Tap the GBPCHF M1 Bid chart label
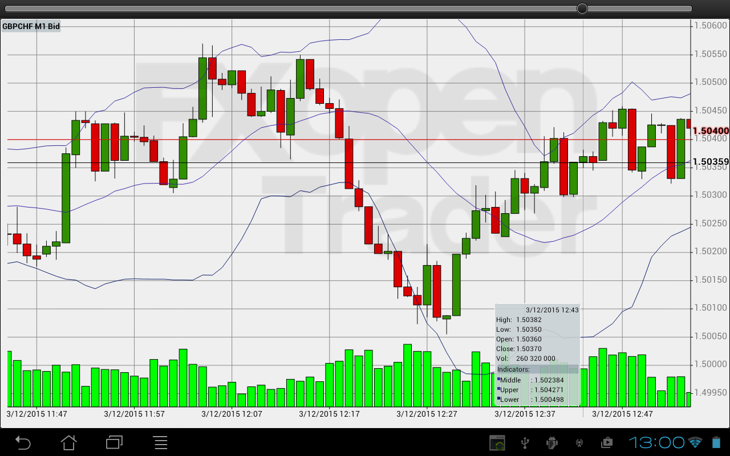The height and width of the screenshot is (456, 730). point(31,26)
